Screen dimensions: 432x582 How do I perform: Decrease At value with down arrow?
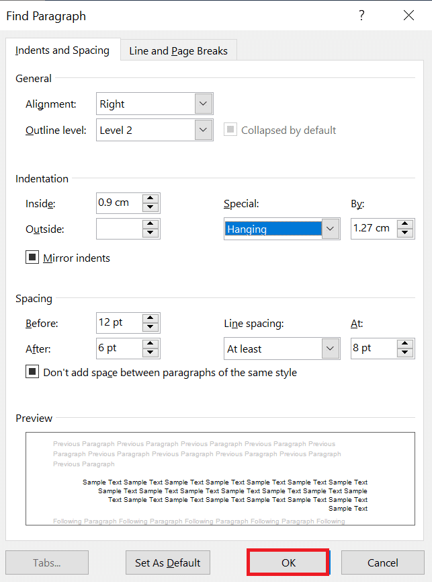(405, 353)
